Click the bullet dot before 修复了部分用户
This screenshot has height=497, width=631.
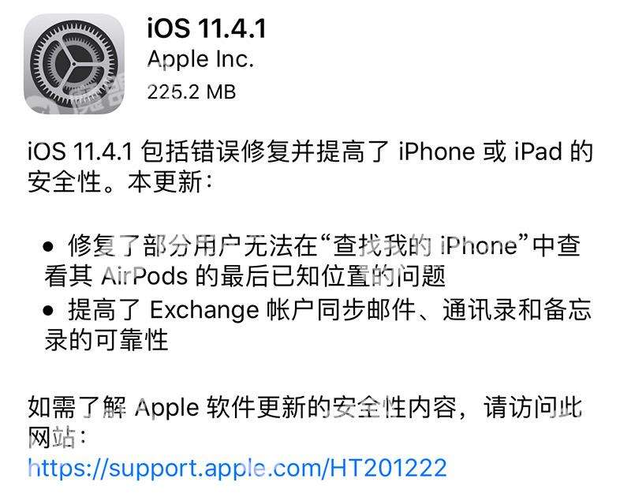(x=48, y=246)
